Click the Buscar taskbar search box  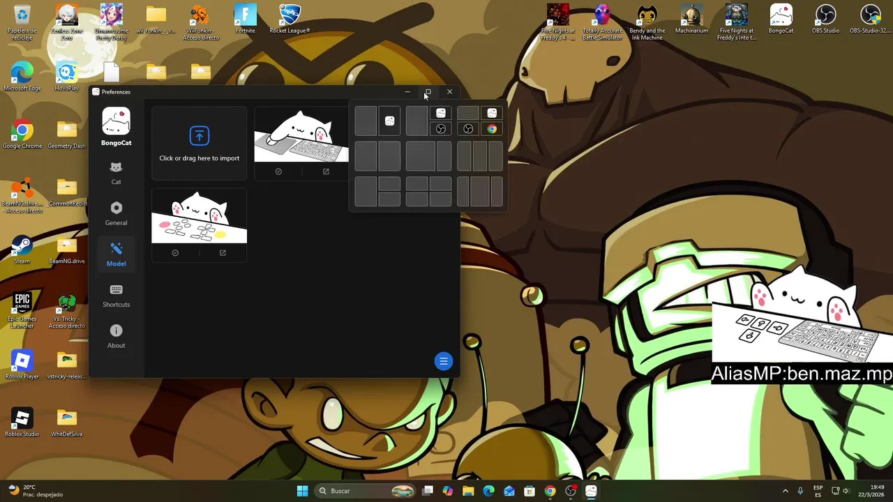pyautogui.click(x=366, y=491)
